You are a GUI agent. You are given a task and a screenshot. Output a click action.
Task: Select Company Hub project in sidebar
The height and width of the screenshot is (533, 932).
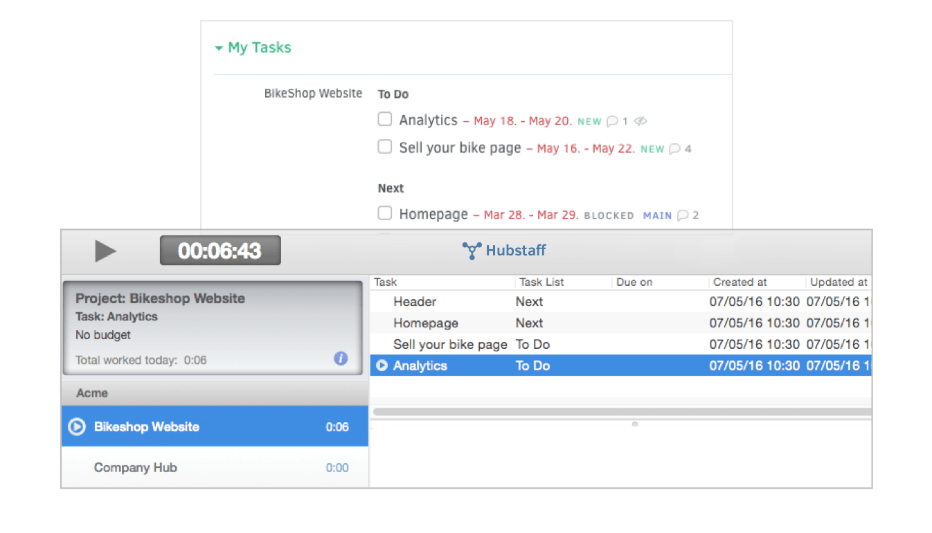[x=215, y=468]
